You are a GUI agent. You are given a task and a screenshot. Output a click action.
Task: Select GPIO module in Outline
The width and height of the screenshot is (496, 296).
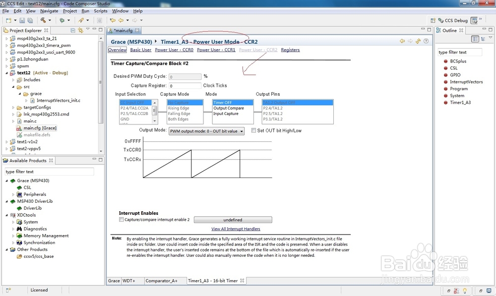point(455,75)
